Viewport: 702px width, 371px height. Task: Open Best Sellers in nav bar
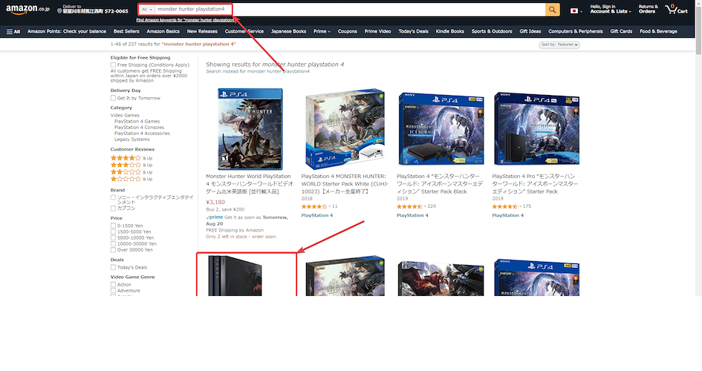click(x=126, y=32)
